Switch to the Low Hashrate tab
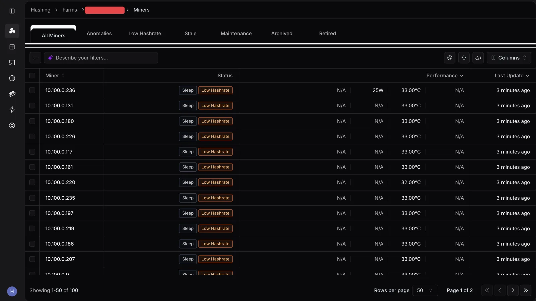 point(145,33)
